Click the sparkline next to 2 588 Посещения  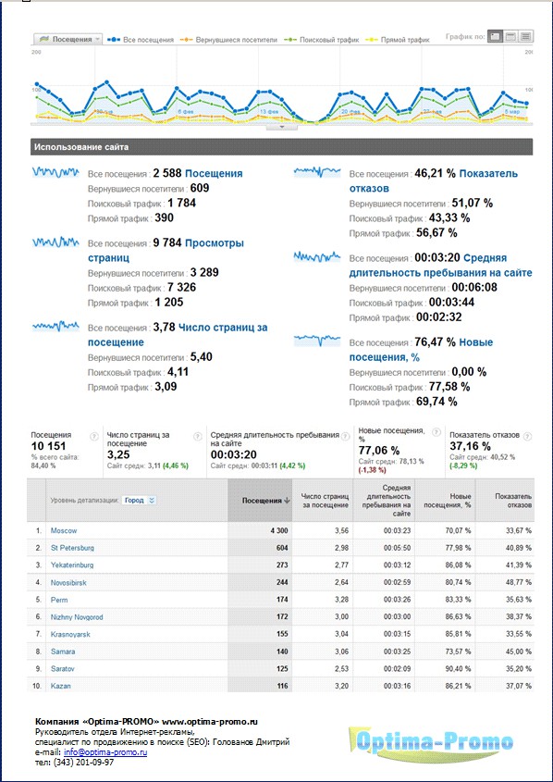pos(55,172)
